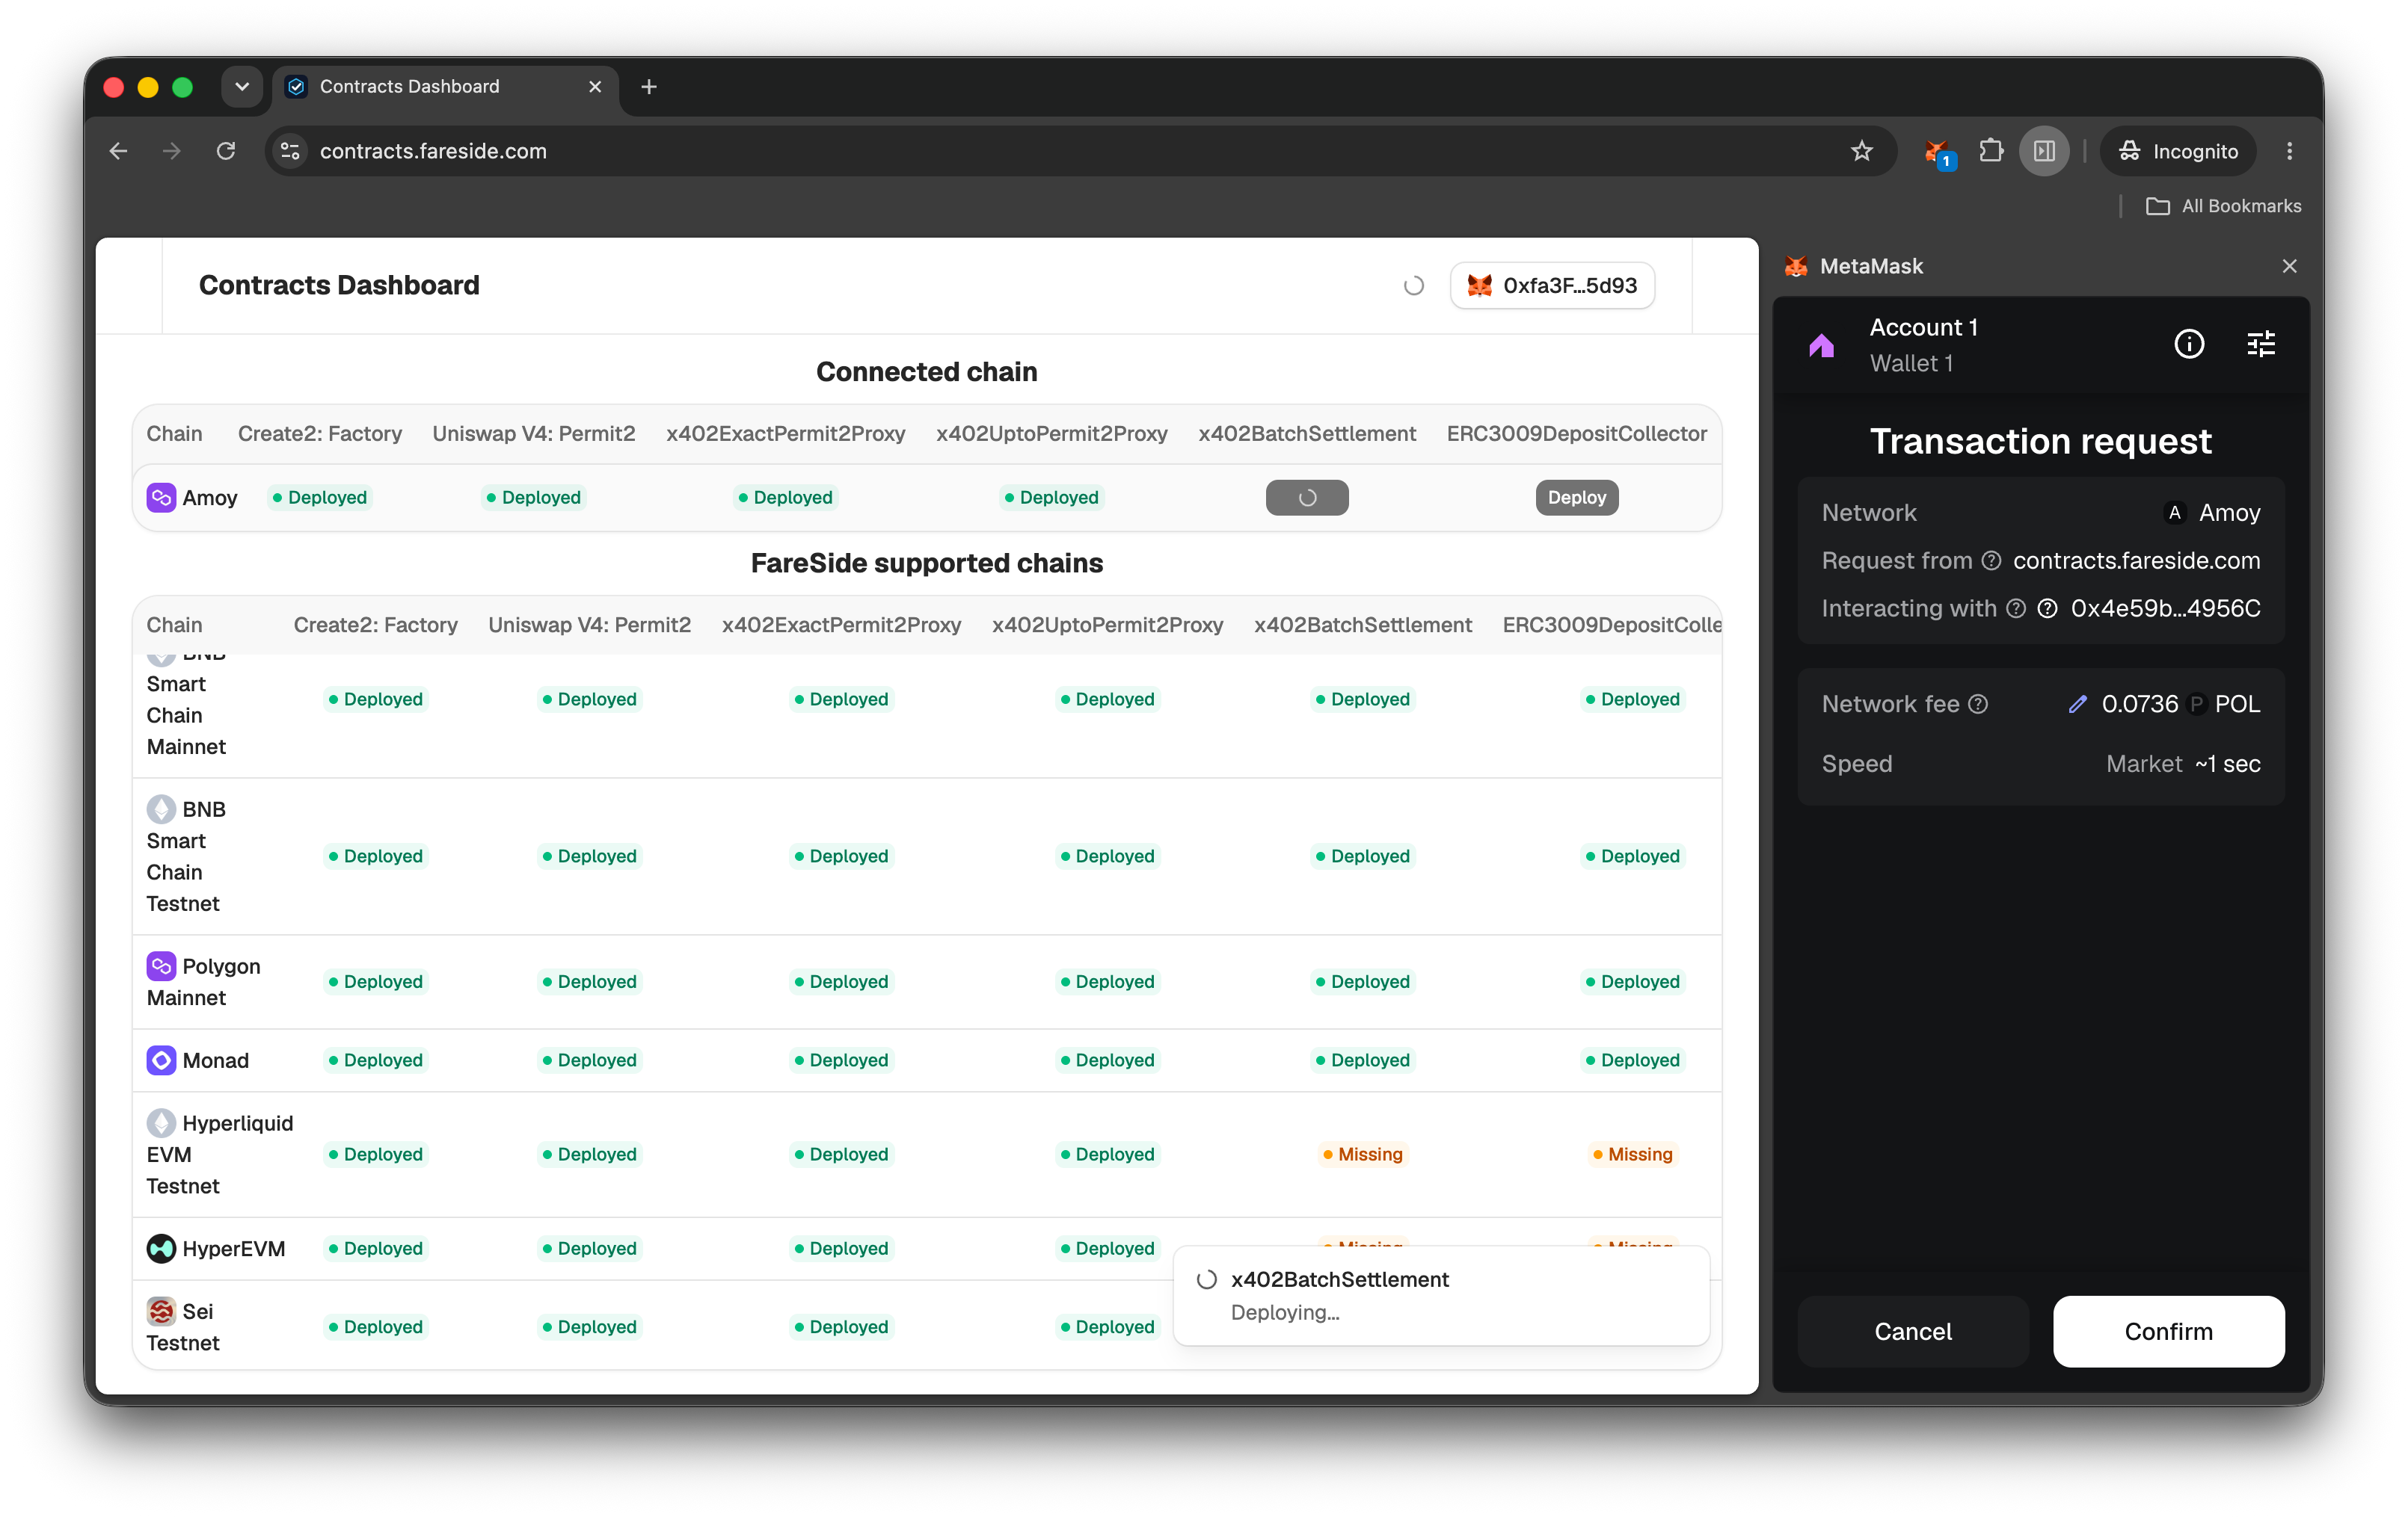The width and height of the screenshot is (2408, 1517).
Task: Close the MetaMask side panel
Action: 2289,266
